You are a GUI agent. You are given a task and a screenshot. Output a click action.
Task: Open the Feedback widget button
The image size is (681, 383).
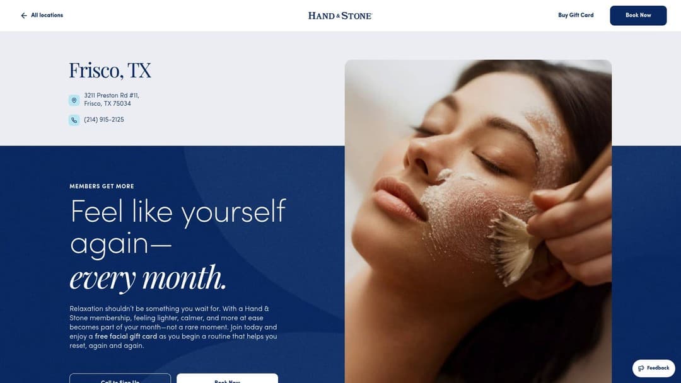pos(654,369)
